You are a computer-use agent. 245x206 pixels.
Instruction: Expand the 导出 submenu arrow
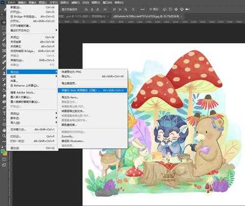coord(56,72)
